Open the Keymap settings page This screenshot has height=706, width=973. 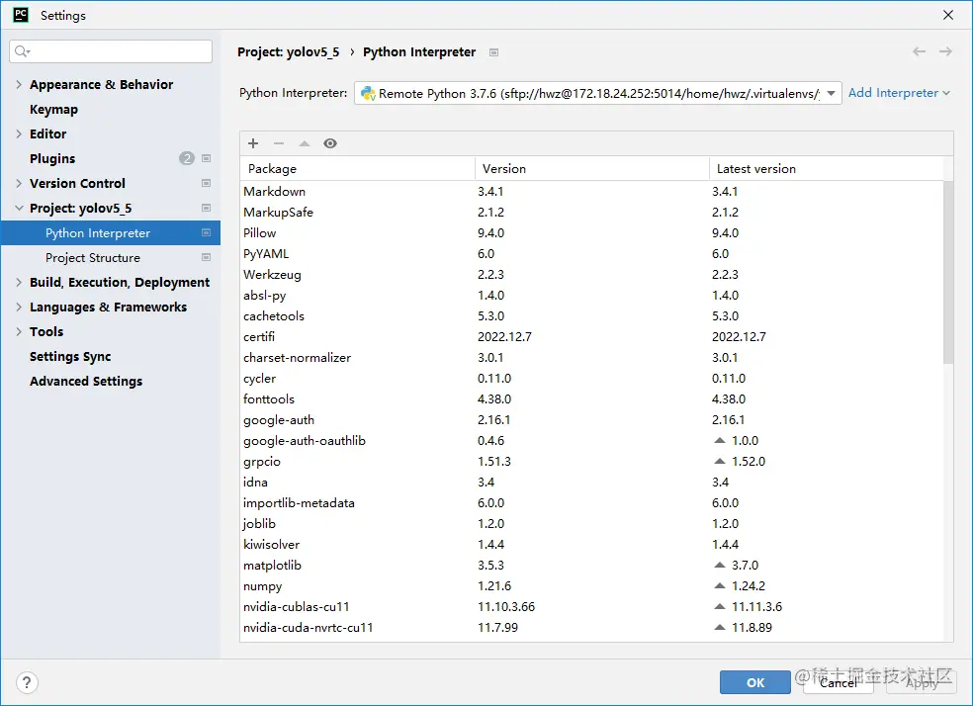click(53, 110)
